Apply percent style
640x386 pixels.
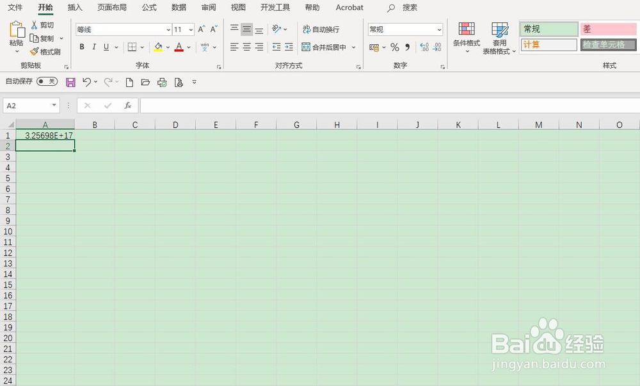tap(395, 47)
